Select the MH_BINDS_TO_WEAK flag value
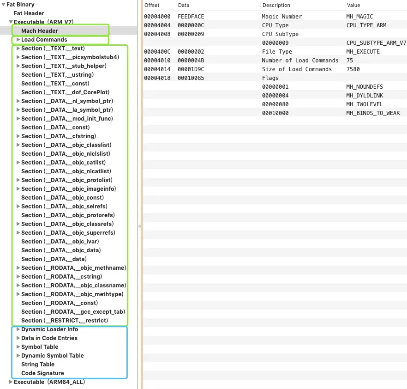Screen dimensions: 407x389 (x=373, y=113)
